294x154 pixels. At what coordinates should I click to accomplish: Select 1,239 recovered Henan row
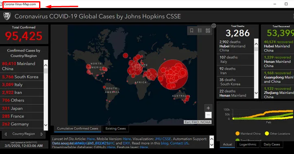click(278, 62)
